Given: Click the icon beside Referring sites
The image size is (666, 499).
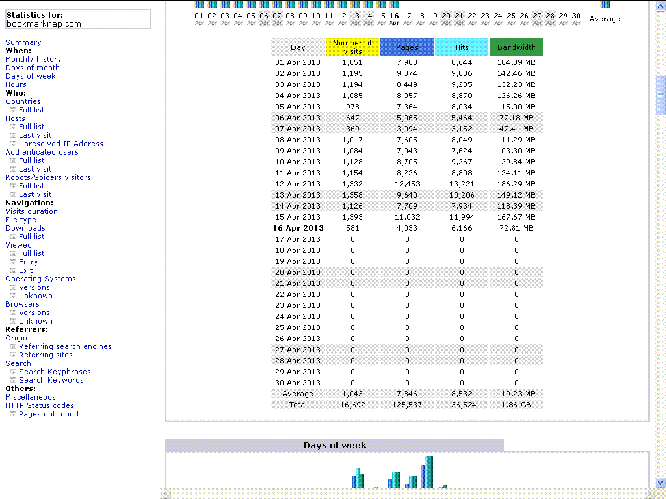Looking at the screenshot, I should click(x=13, y=355).
